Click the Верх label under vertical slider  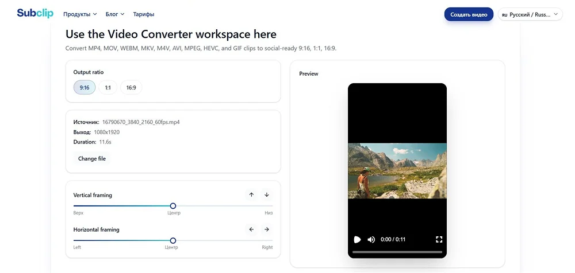(78, 213)
